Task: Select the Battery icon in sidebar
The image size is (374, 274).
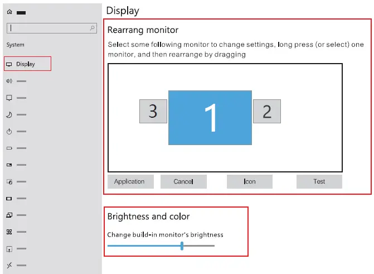Action: 9,148
